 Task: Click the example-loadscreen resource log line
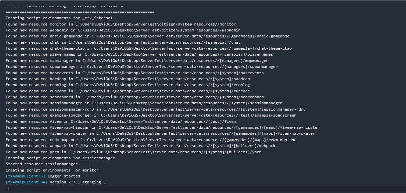(x=151, y=115)
